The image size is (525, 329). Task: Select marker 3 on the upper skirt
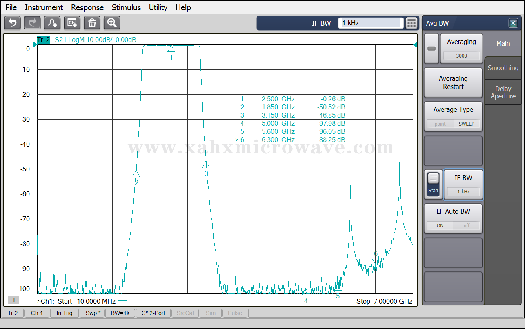point(206,165)
